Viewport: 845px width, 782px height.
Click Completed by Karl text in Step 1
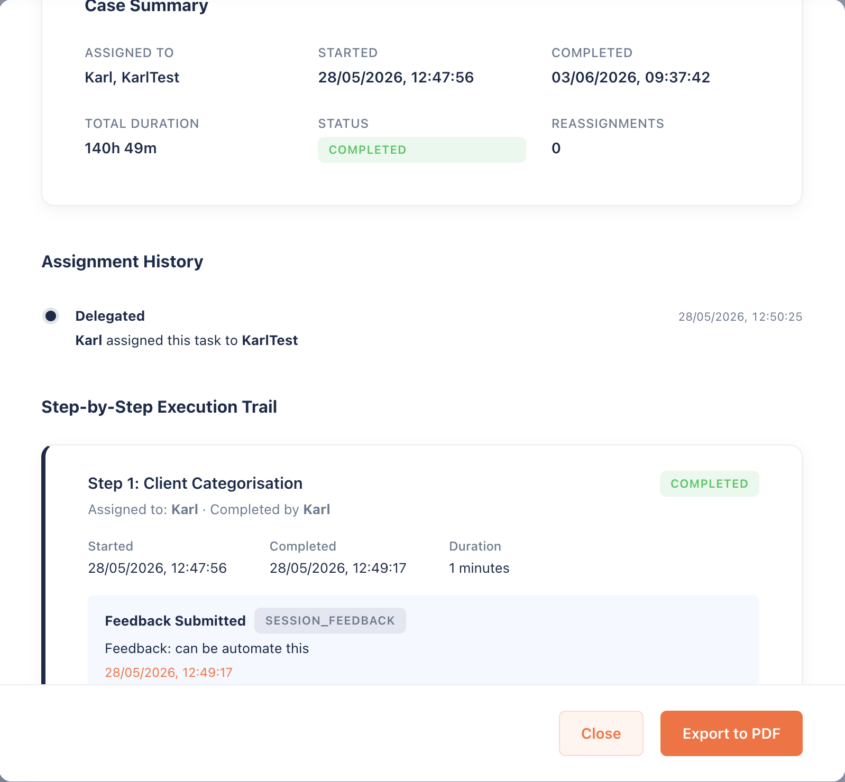click(x=270, y=509)
